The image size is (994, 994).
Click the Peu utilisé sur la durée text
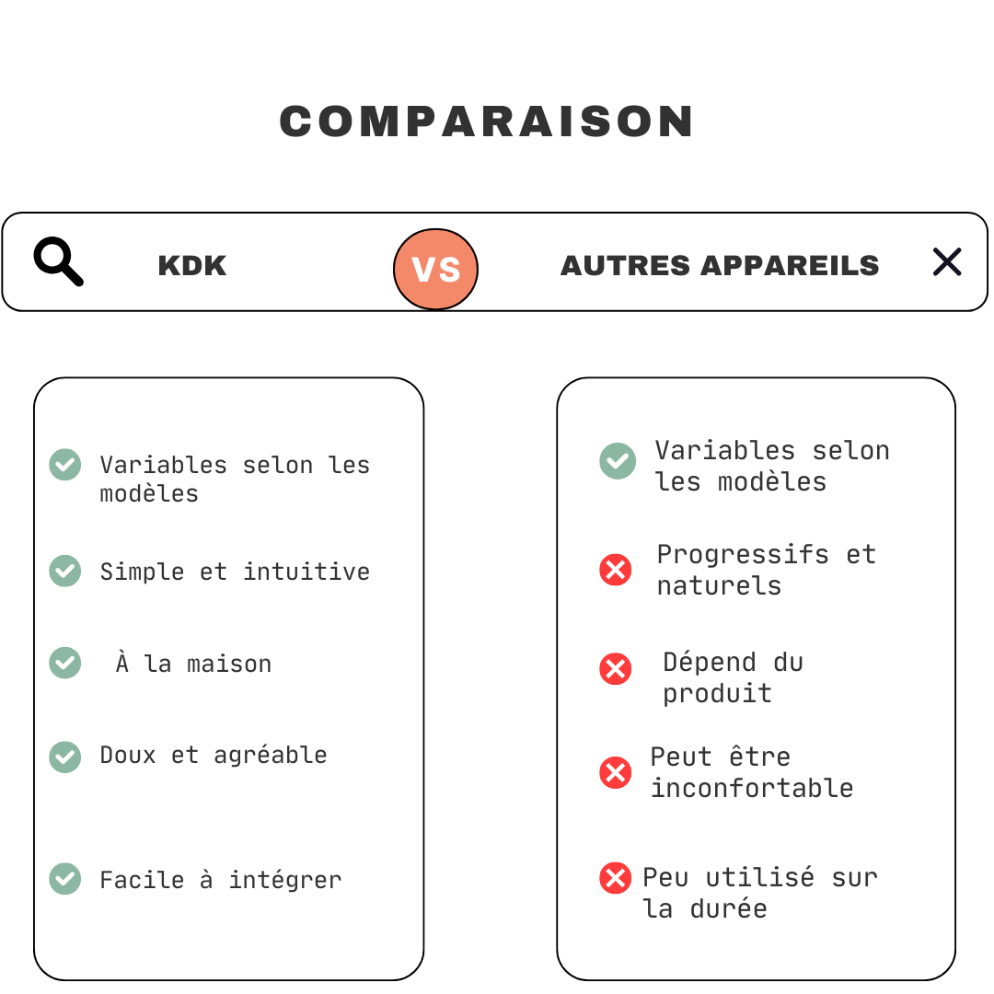pyautogui.click(x=759, y=893)
